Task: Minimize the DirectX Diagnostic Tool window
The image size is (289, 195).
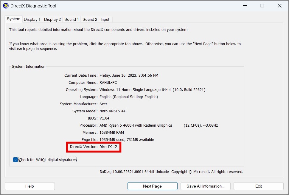Action: pyautogui.click(x=245, y=6)
